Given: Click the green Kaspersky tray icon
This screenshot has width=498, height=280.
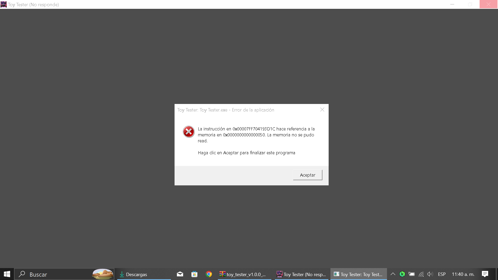Looking at the screenshot, I should coord(402,274).
